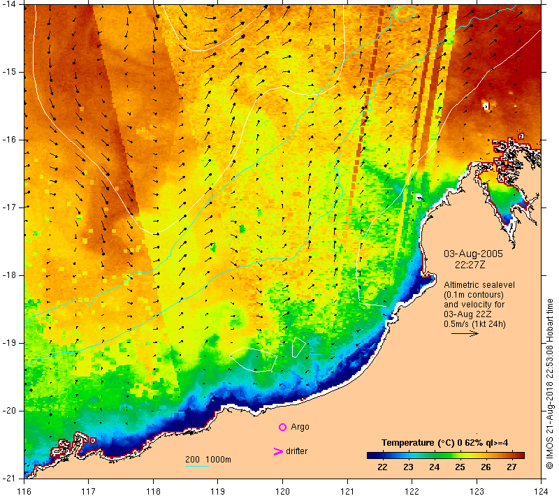Click the '(0.1m contours)' caption line

(x=474, y=295)
